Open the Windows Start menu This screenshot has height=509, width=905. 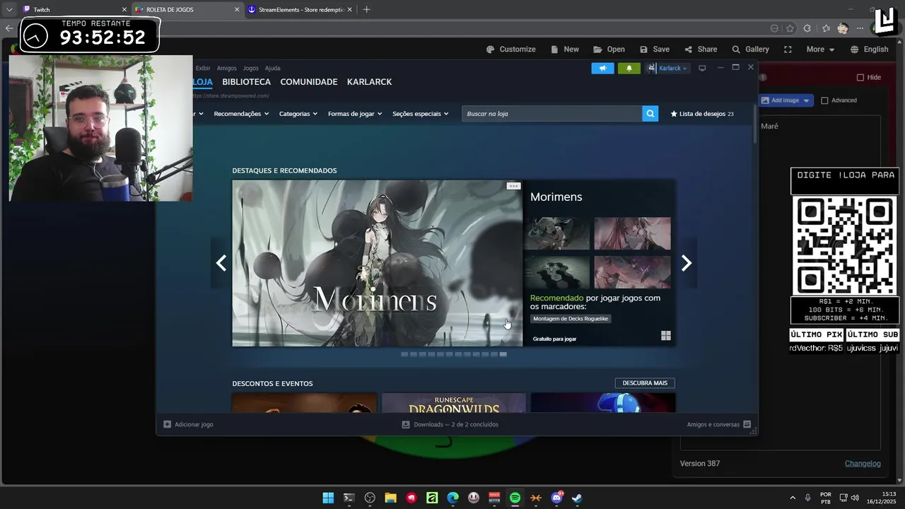[x=328, y=498]
